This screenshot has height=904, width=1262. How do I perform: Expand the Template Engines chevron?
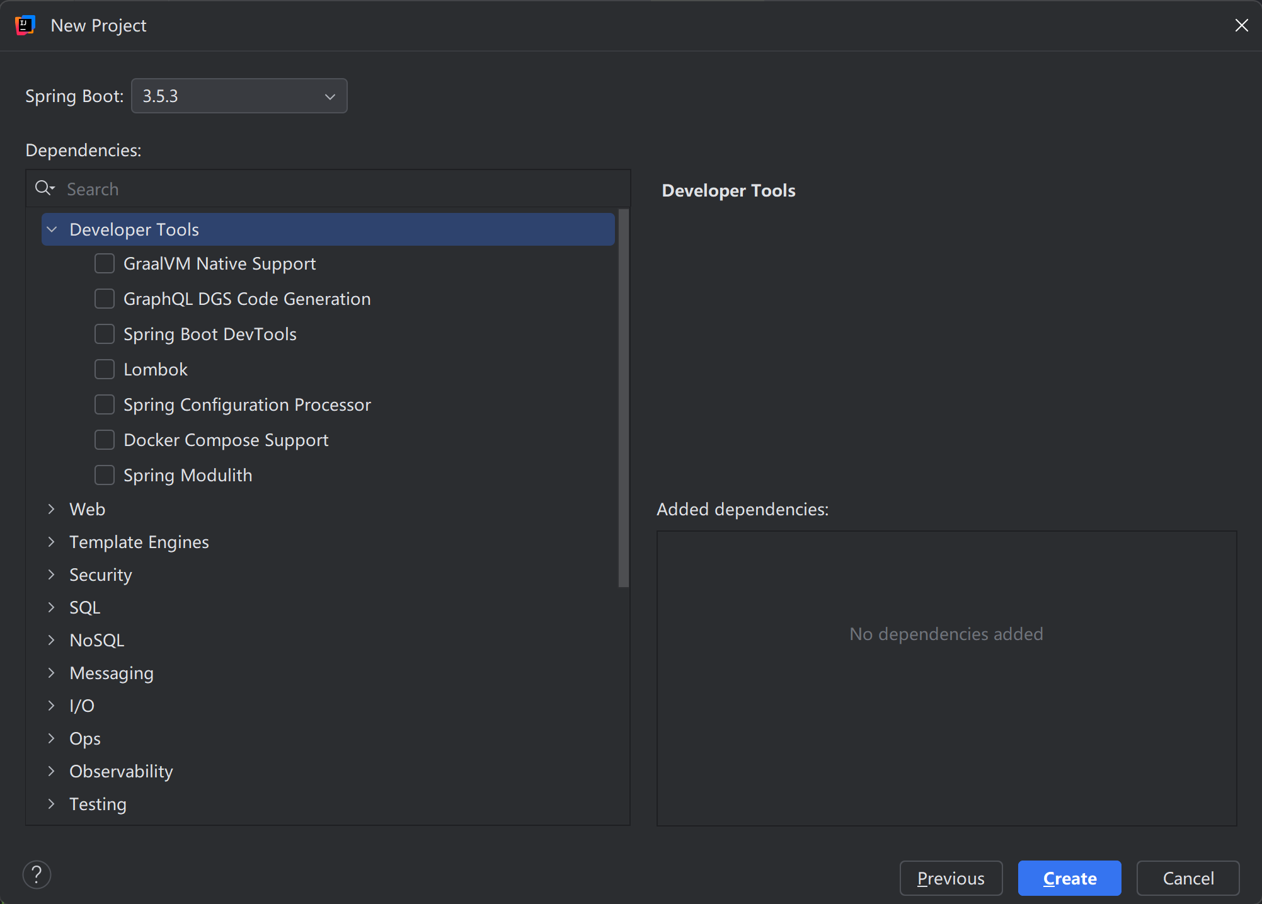(52, 542)
